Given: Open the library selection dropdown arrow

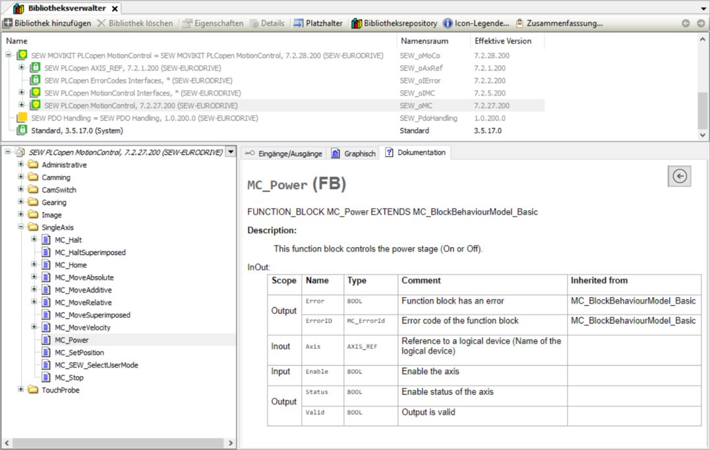Looking at the screenshot, I should [x=230, y=152].
